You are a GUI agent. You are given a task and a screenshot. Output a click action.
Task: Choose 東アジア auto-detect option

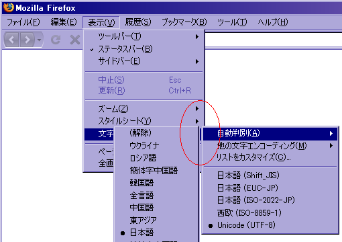[156, 220]
